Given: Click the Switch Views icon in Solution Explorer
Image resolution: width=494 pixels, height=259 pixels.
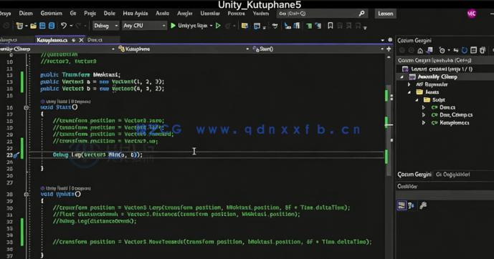Looking at the screenshot, I should pyautogui.click(x=429, y=50).
